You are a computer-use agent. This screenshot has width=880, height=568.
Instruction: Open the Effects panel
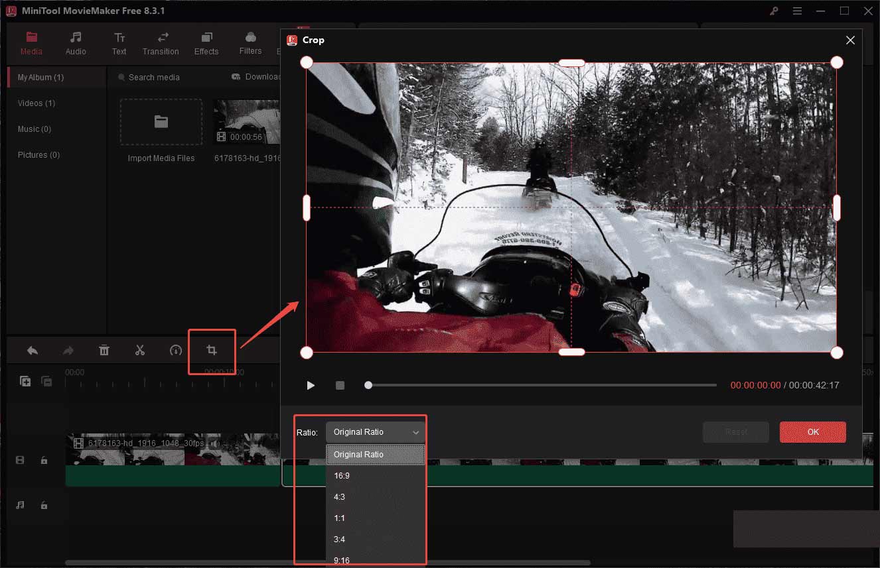tap(206, 44)
